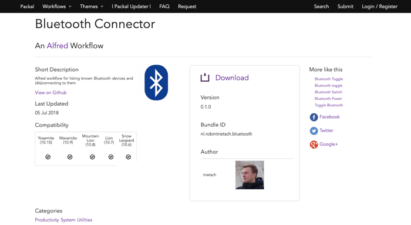Click the Lion (10.7) compatibility checkmark

(111, 157)
